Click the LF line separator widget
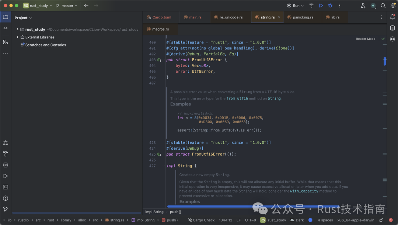398x225 pixels. 238,220
